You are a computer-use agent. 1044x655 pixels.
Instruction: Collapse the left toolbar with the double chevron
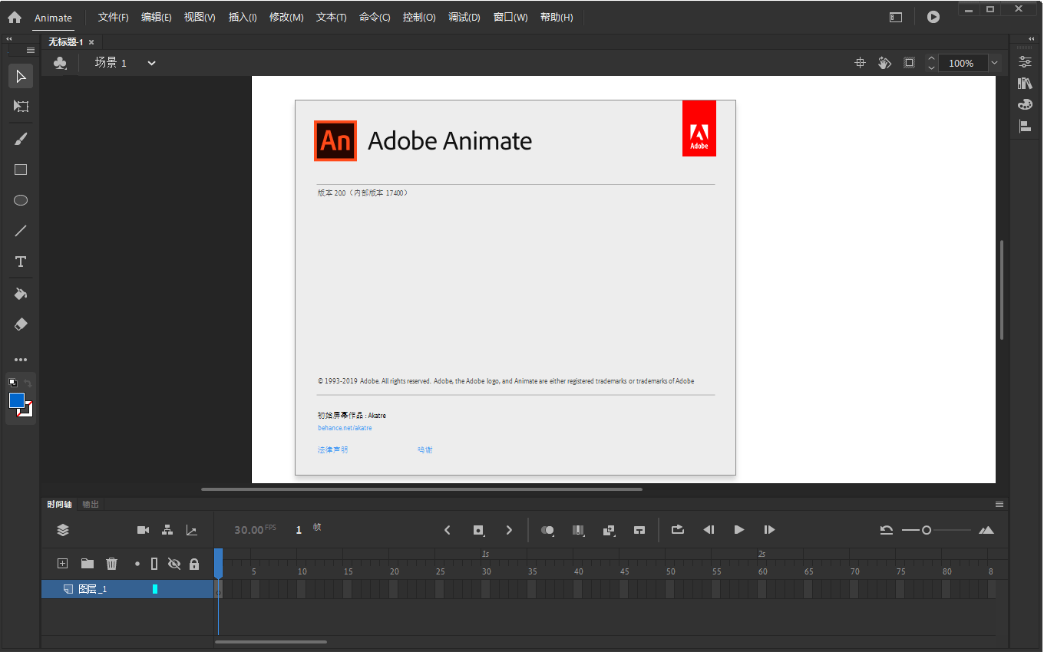[8, 38]
